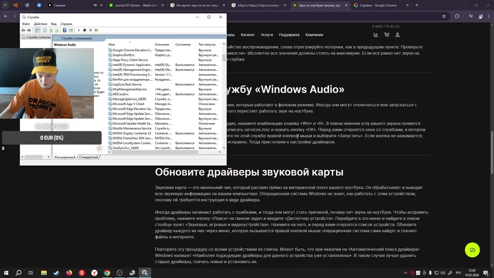
Task: Toggle the console tree icon in Services toolbar
Action: point(37,30)
